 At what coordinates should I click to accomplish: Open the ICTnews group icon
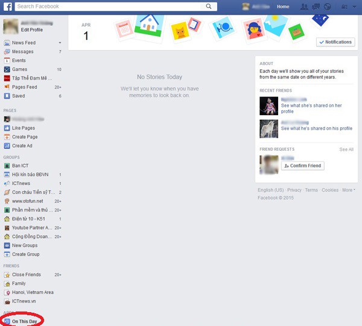7,183
